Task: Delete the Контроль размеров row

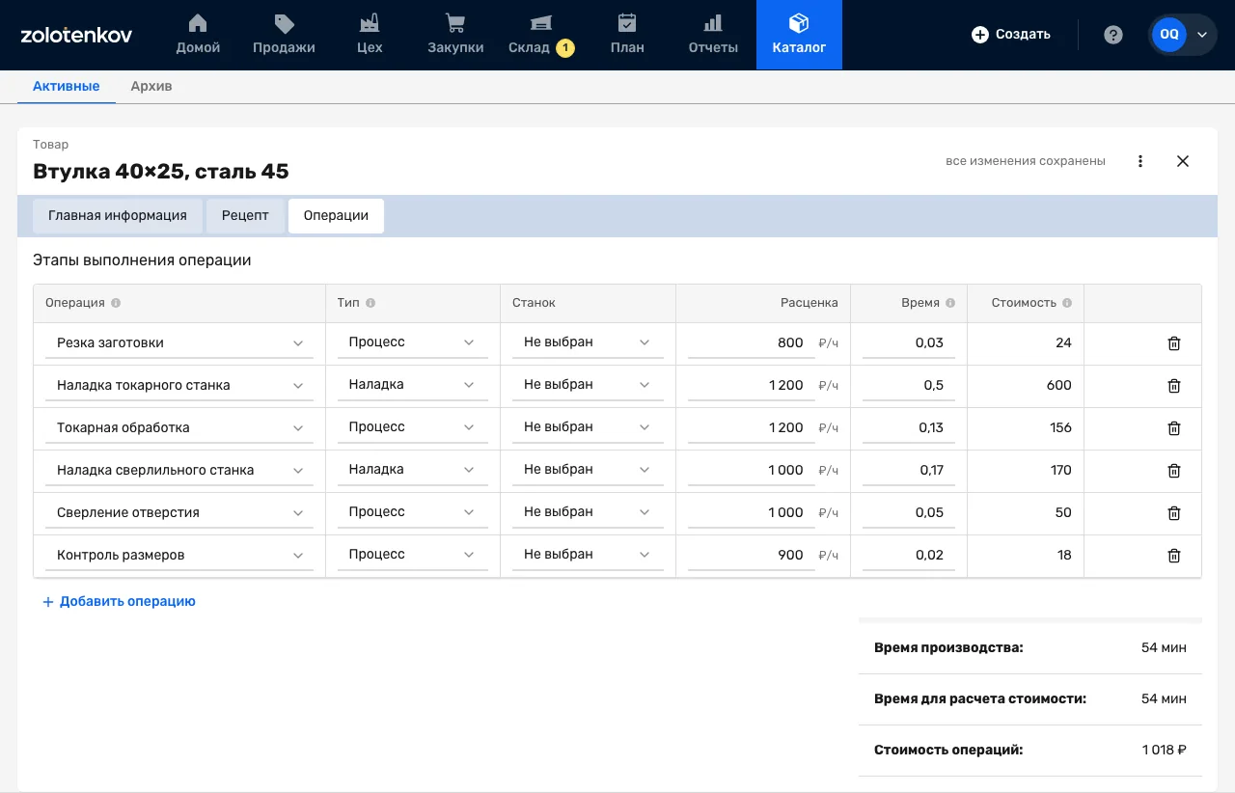Action: (1174, 556)
